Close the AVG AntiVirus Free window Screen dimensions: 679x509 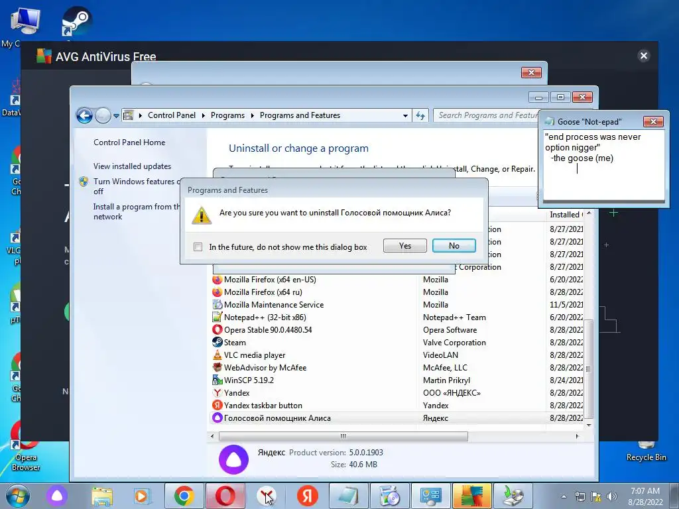point(643,56)
